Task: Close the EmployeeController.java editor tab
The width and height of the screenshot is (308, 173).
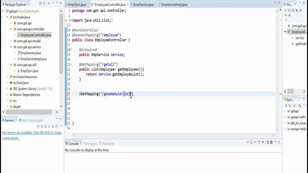Action: click(x=128, y=4)
